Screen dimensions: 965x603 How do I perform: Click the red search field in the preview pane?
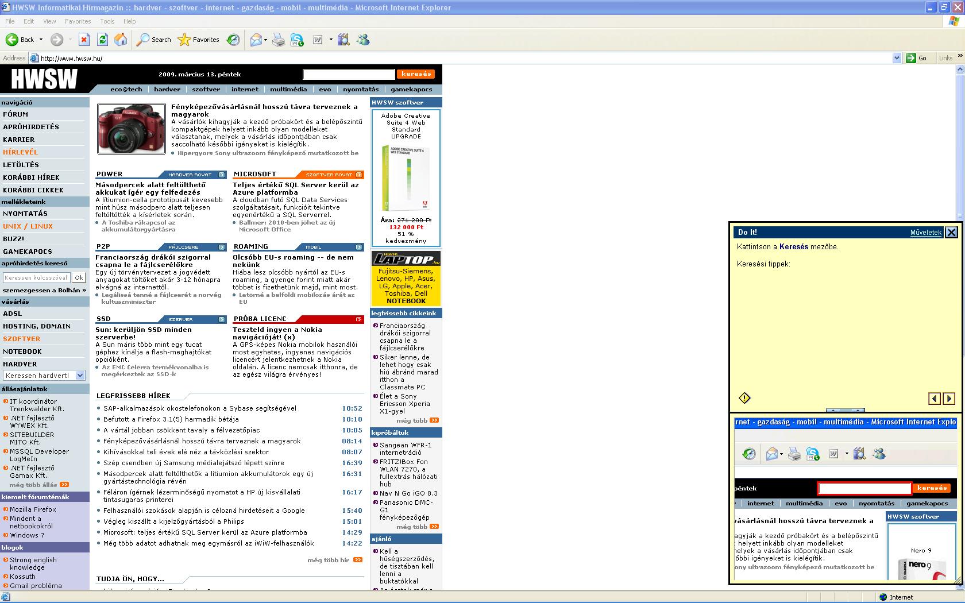click(x=864, y=488)
